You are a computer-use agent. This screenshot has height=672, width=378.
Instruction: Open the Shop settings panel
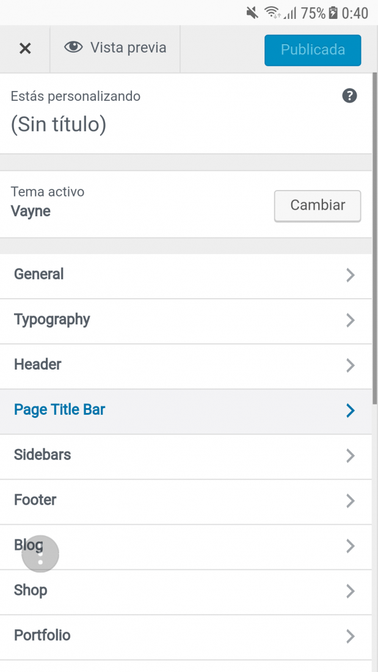point(186,591)
